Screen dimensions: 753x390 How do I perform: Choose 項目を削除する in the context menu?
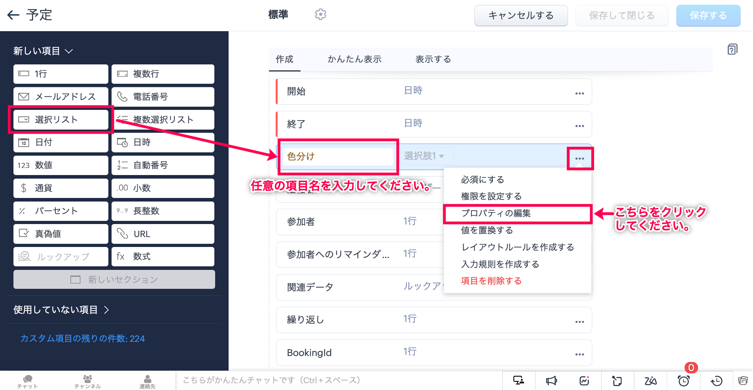491,281
